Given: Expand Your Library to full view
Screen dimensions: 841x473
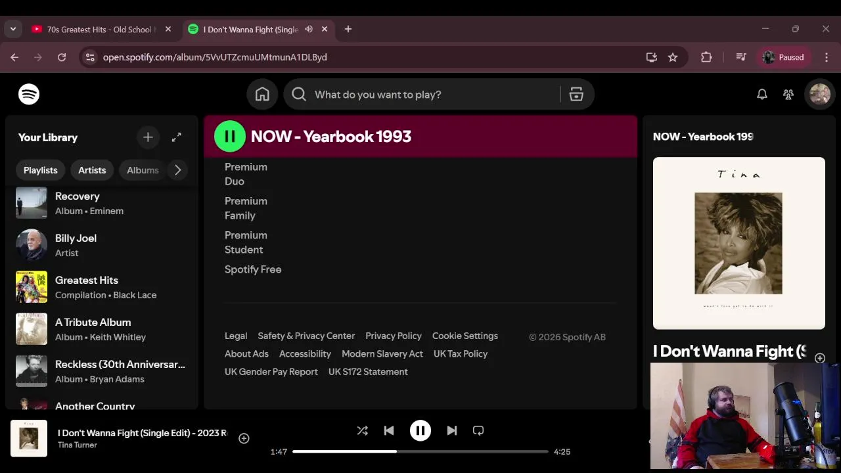Looking at the screenshot, I should 177,137.
